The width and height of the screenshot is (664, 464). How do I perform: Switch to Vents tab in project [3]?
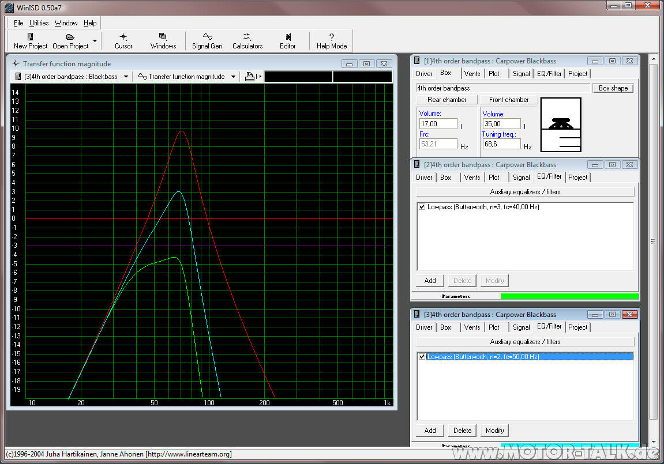(x=472, y=327)
